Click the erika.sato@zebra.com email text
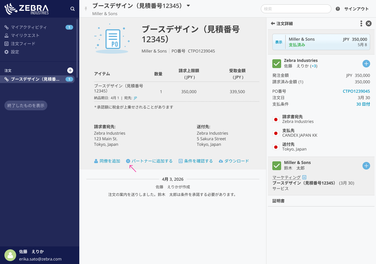The height and width of the screenshot is (264, 376). [x=40, y=259]
